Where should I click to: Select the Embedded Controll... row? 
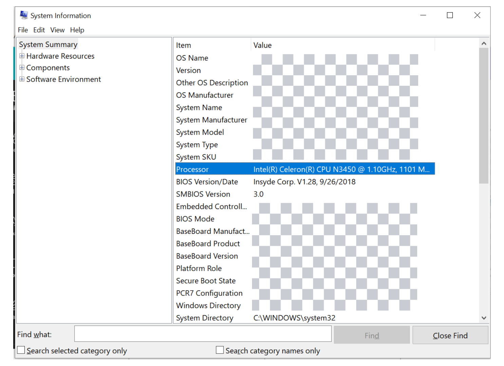pyautogui.click(x=305, y=206)
